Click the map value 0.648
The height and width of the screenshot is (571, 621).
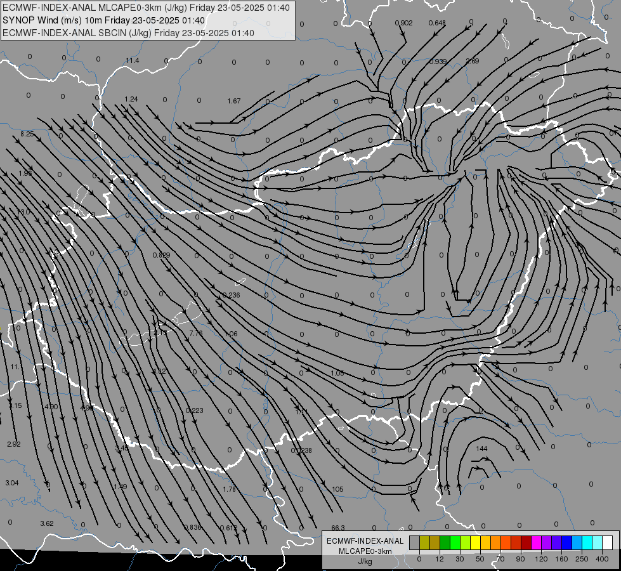point(437,23)
